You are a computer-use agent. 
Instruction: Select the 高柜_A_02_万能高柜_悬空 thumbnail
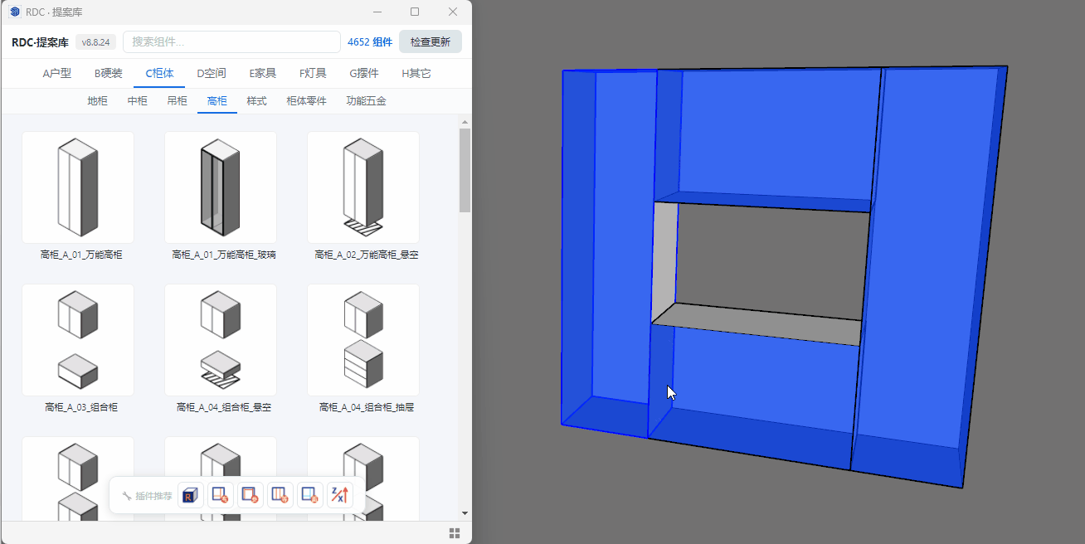click(363, 187)
